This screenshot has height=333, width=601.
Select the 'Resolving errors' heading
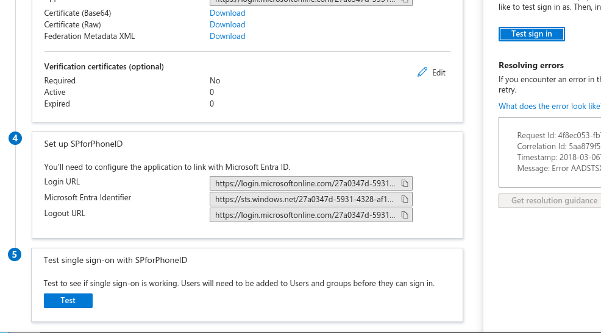[x=531, y=66]
